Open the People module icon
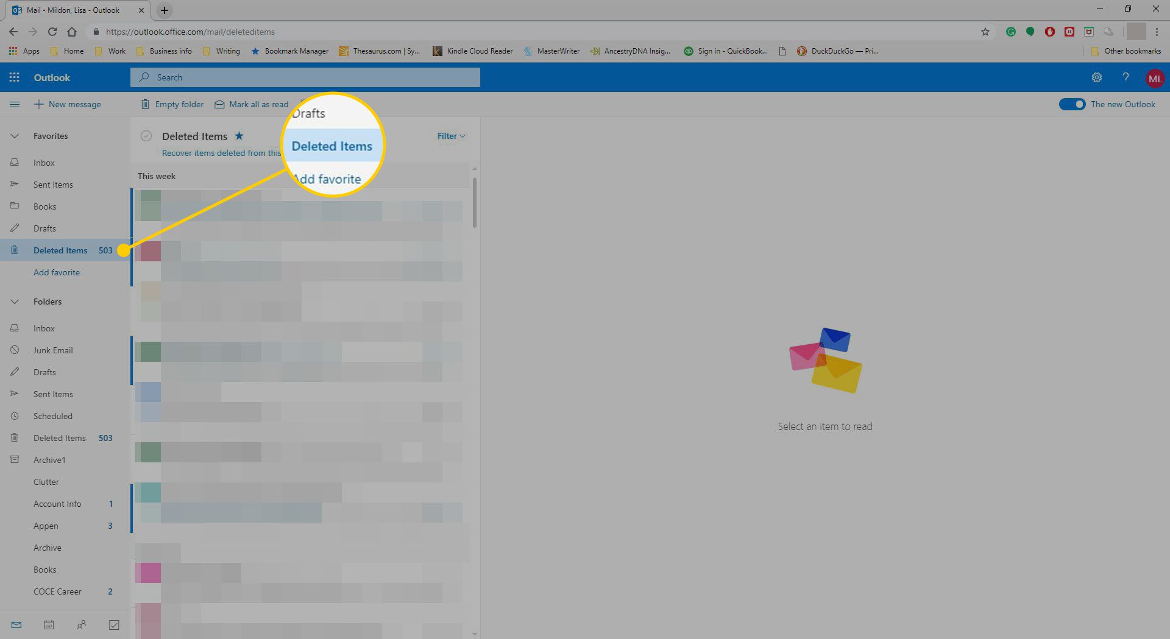1170x639 pixels. [x=81, y=625]
